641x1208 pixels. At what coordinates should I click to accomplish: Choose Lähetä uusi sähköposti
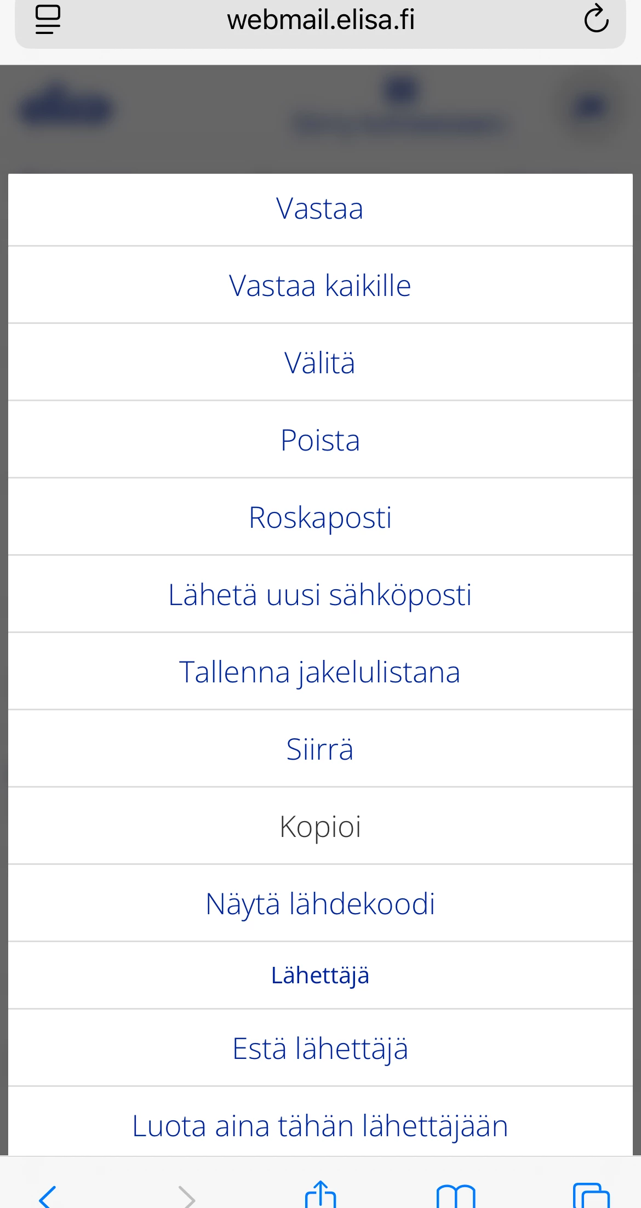pos(320,595)
